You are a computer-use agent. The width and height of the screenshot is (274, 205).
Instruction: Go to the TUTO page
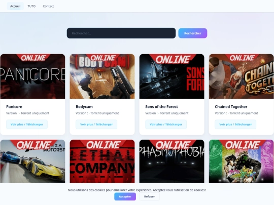[x=31, y=6]
